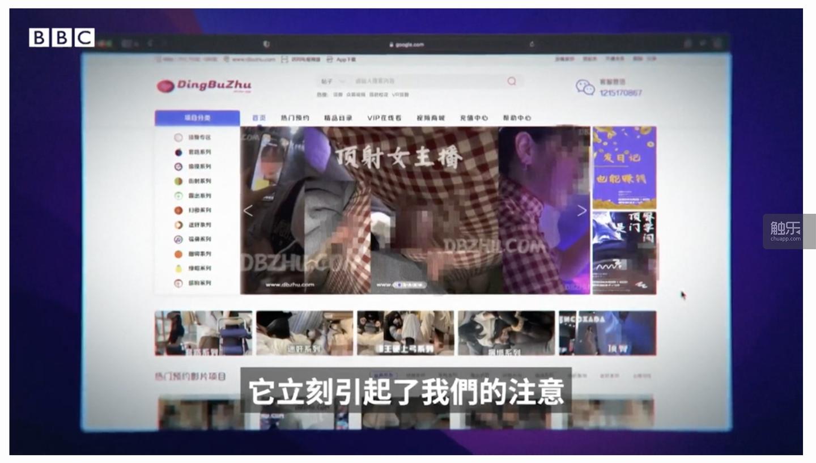This screenshot has height=463, width=816.
Task: Open the 精品目录 navigation tab
Action: [x=338, y=118]
